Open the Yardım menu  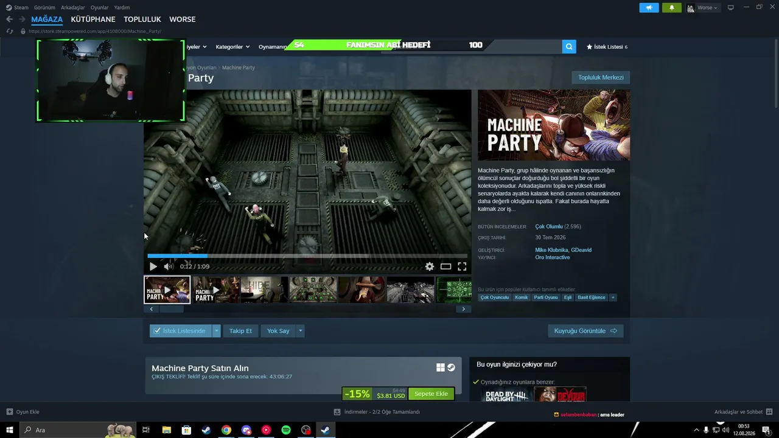(x=122, y=7)
